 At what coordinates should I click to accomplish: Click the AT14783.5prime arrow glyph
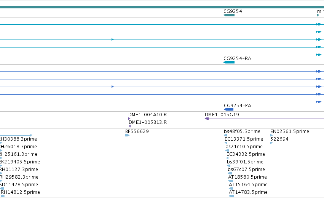tap(231, 196)
